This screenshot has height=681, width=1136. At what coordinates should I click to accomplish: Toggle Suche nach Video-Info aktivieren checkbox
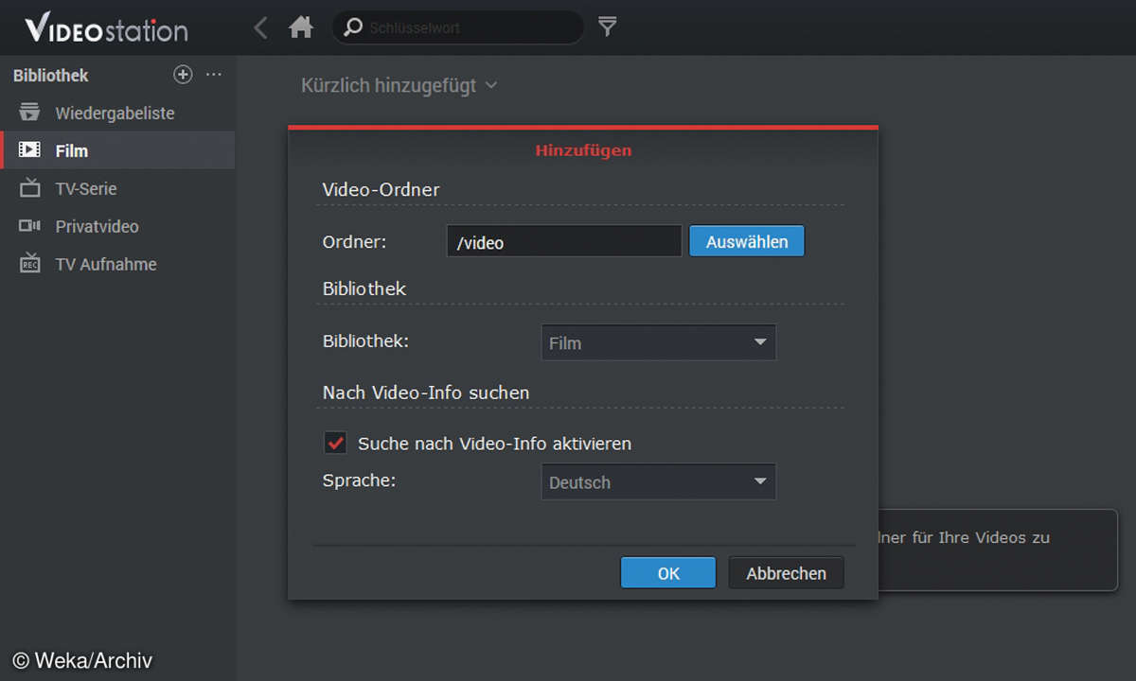pyautogui.click(x=335, y=443)
